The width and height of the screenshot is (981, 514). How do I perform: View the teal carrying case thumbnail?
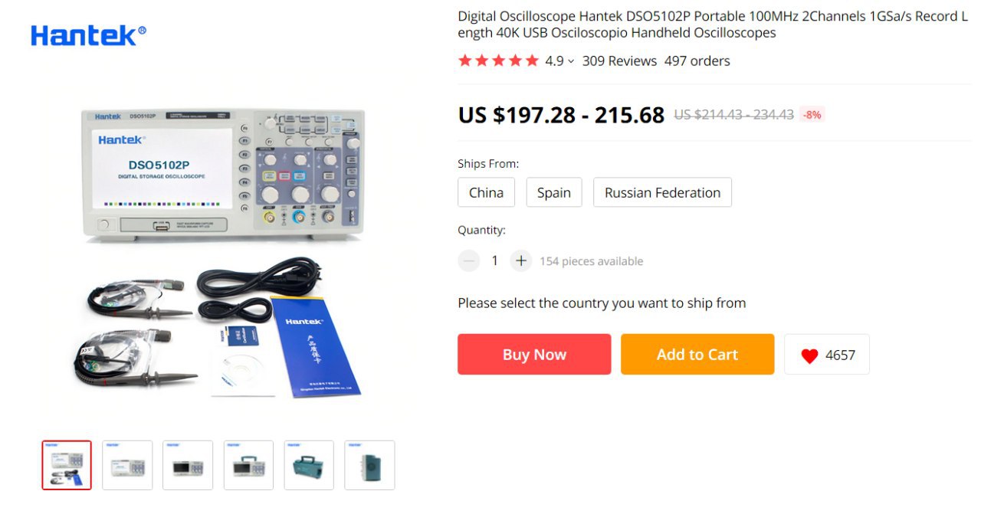(309, 465)
